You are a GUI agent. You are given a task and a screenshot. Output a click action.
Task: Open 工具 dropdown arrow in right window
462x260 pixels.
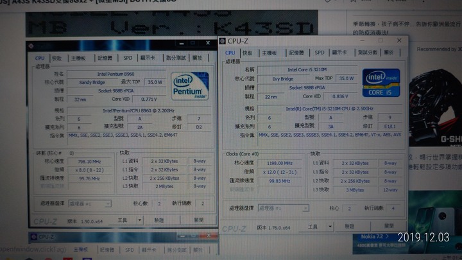tap(330, 227)
